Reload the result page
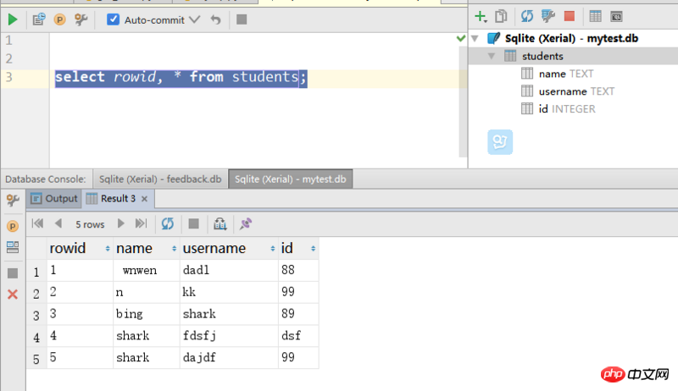Viewport: 678px width, 391px height. coord(167,223)
